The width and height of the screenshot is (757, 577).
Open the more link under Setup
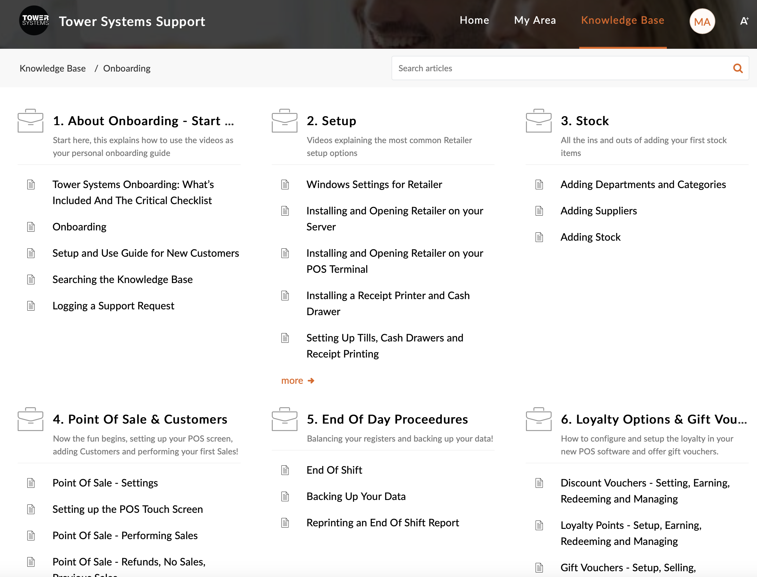click(297, 381)
